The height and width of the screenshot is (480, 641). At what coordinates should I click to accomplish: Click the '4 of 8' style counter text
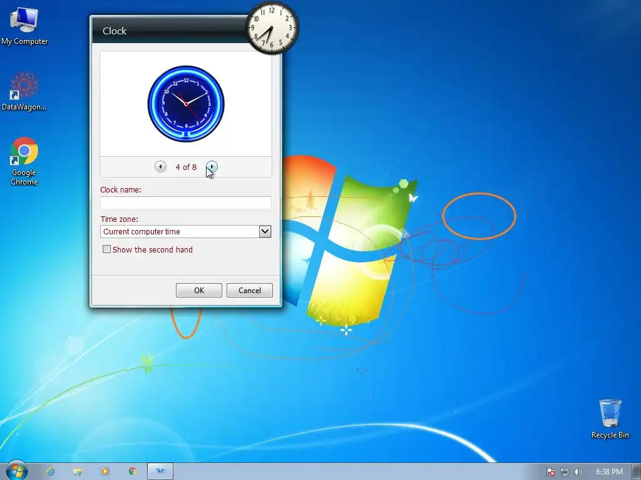click(x=186, y=167)
